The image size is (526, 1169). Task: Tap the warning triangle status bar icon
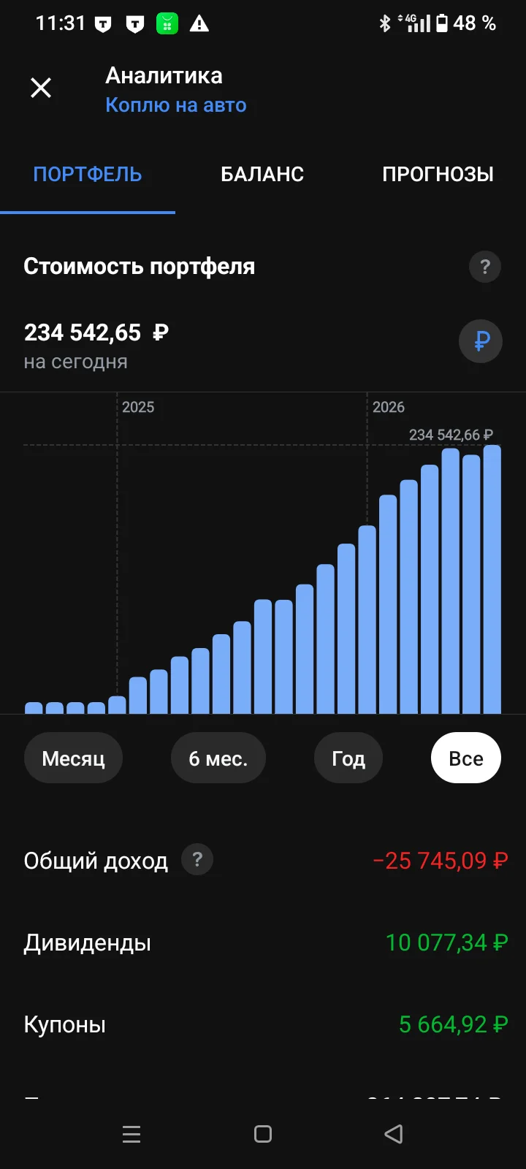[x=199, y=24]
